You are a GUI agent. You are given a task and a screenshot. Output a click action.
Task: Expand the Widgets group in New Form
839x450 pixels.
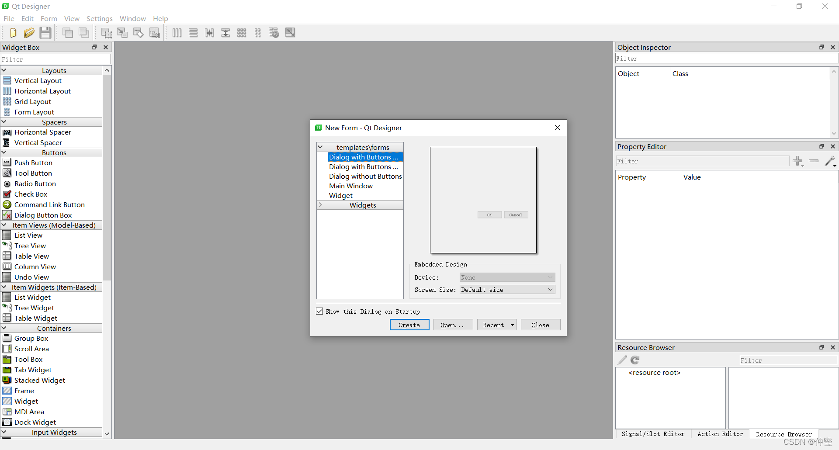click(320, 205)
